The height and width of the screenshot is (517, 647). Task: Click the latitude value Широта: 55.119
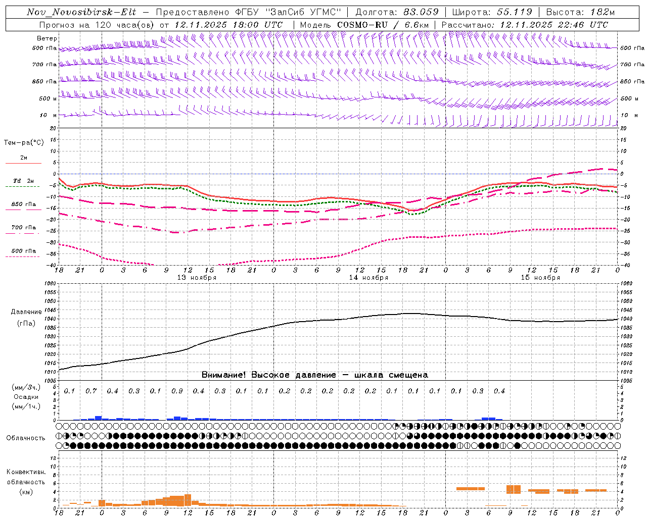coord(491,12)
